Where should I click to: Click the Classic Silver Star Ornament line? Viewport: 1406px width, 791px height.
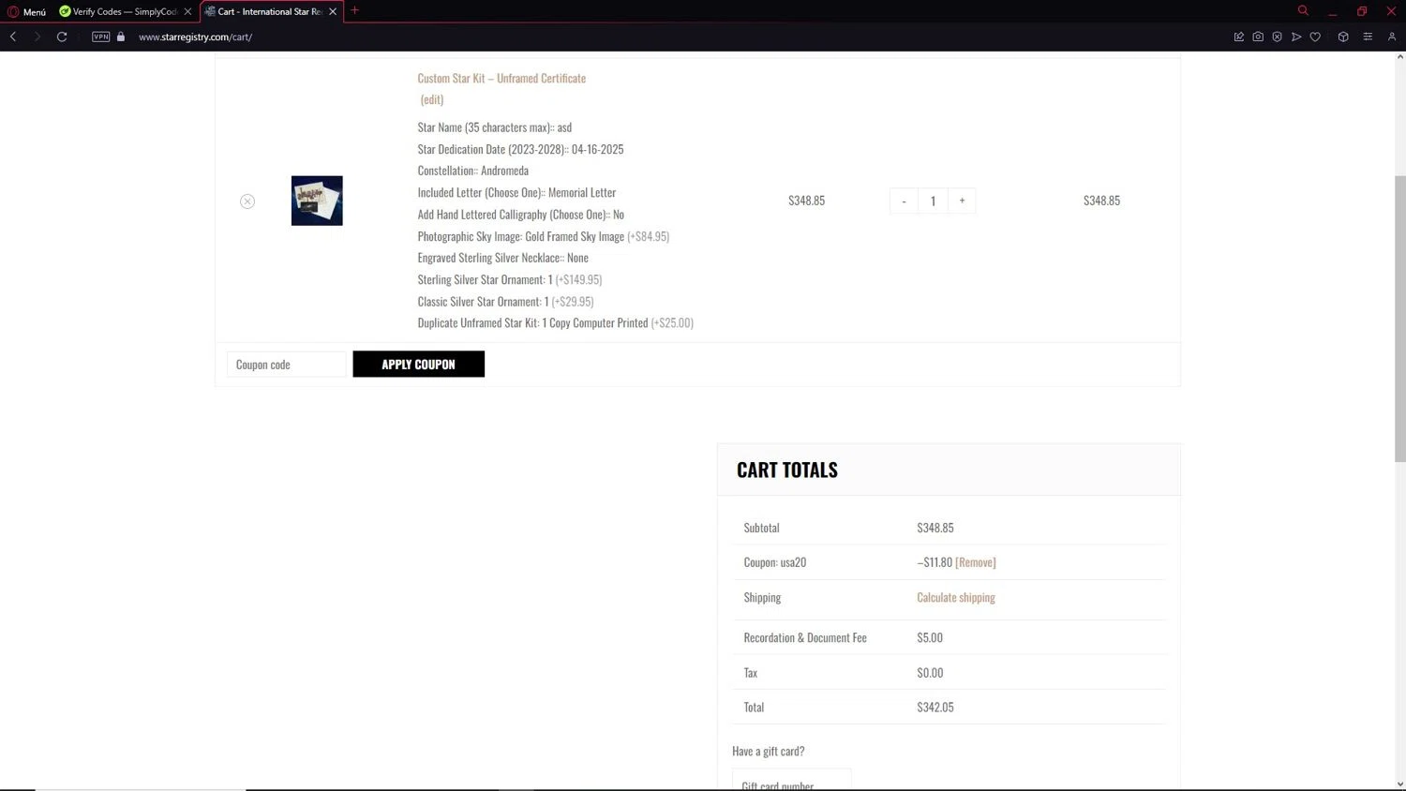(505, 301)
